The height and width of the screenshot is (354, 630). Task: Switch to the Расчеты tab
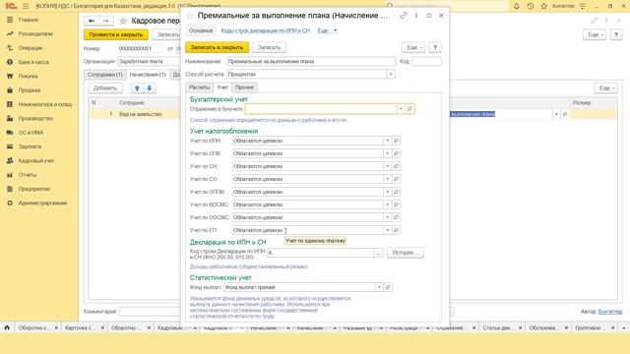tap(199, 88)
